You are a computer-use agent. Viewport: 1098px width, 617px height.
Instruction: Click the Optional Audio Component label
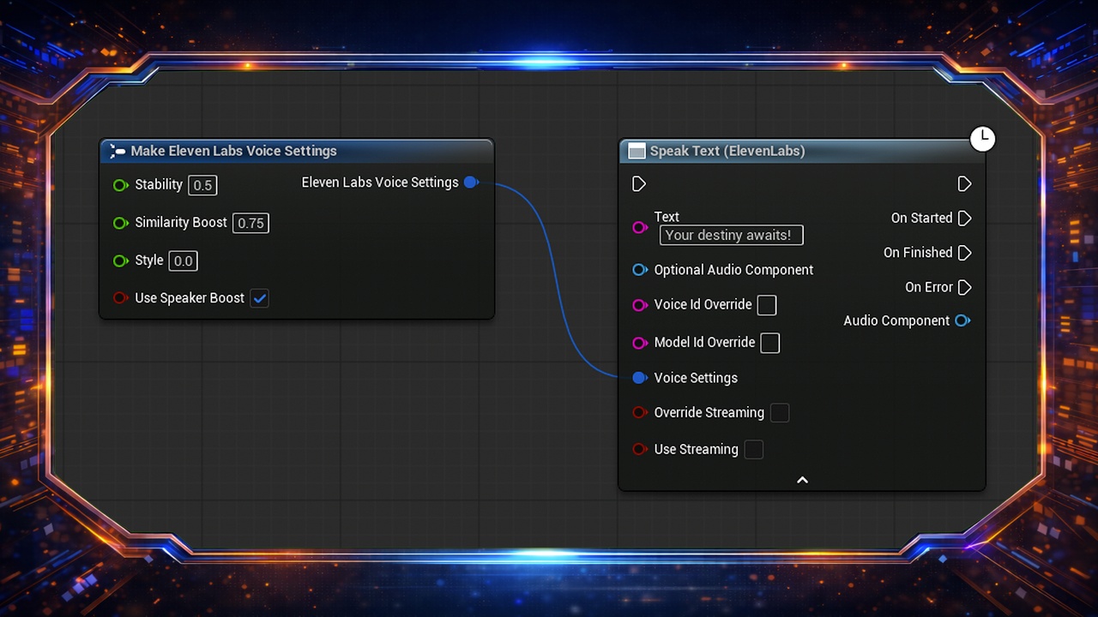tap(733, 270)
